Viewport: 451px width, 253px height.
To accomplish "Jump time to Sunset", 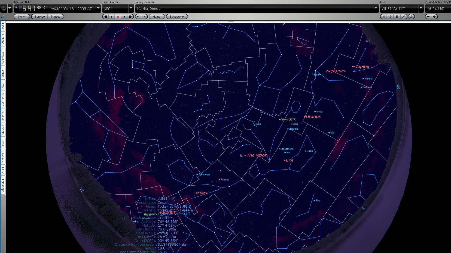I will [55, 17].
